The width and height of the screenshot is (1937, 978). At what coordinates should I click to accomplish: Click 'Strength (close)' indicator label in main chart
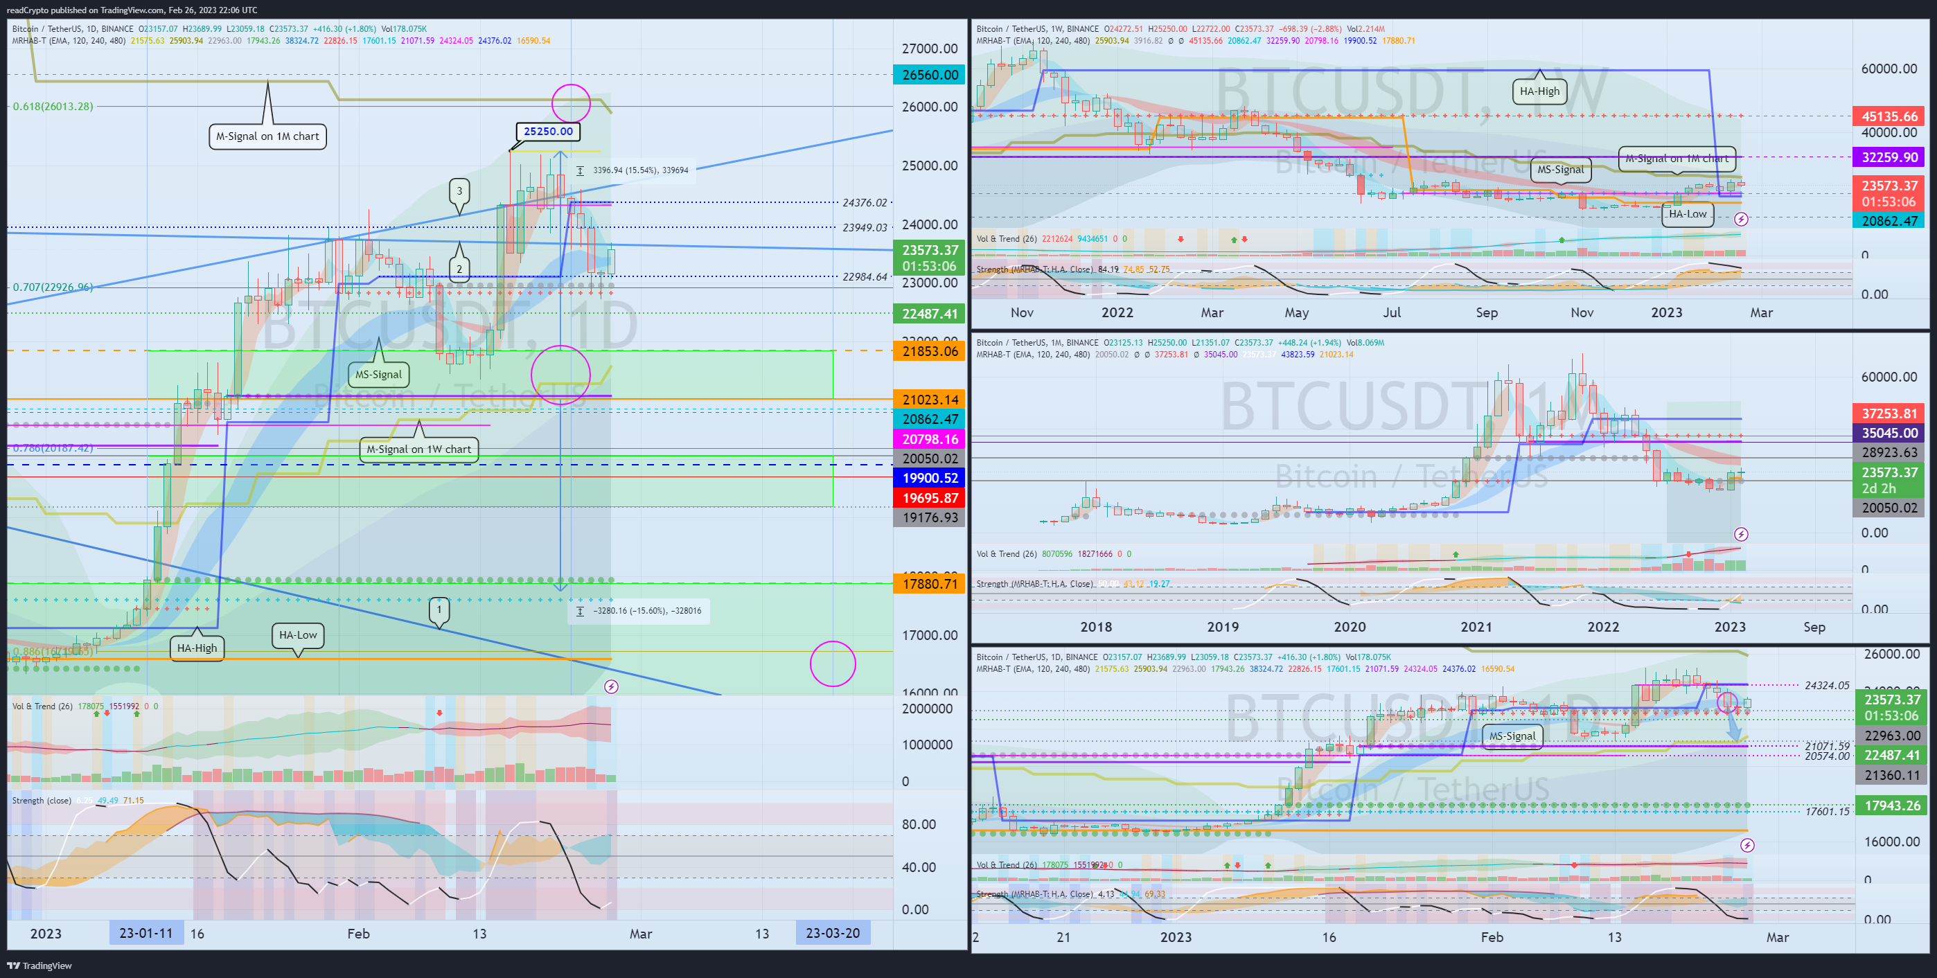click(x=42, y=801)
